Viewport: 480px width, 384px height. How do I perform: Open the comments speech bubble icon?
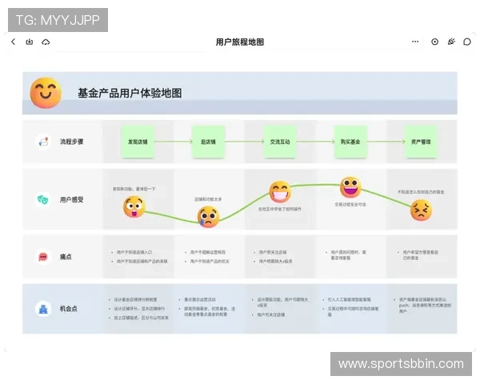(467, 42)
